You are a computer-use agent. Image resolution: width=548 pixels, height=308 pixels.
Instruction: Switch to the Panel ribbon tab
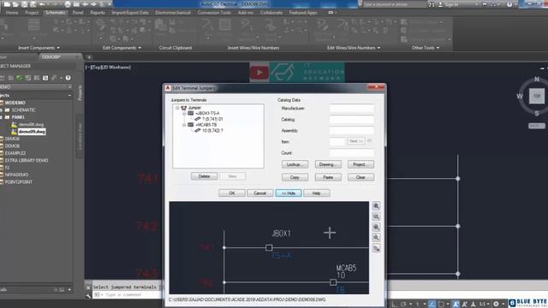coord(78,13)
